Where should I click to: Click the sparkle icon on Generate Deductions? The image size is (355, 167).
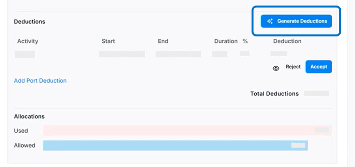270,21
